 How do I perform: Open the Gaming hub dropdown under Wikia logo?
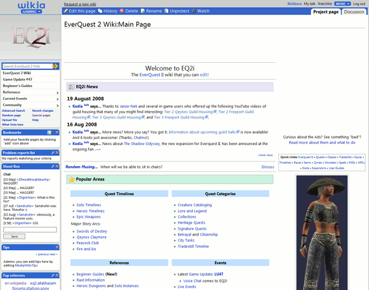click(x=31, y=11)
